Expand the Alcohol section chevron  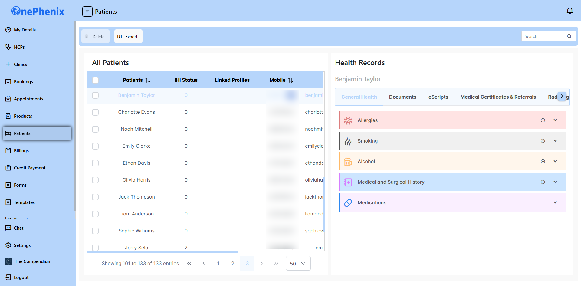coord(555,161)
